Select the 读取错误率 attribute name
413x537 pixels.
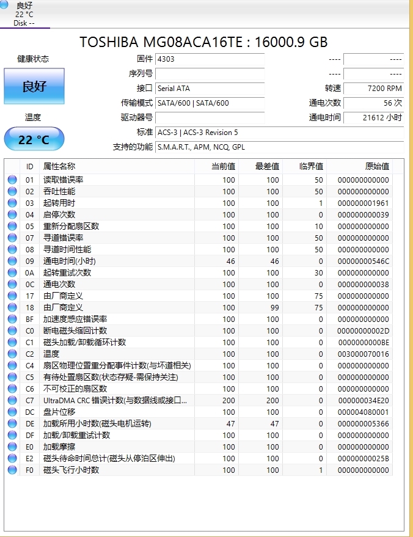[64, 180]
